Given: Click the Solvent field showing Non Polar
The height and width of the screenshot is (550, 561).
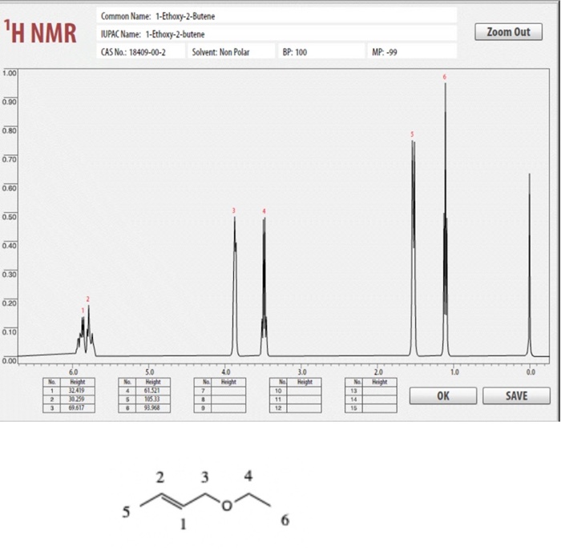Looking at the screenshot, I should click(x=231, y=52).
